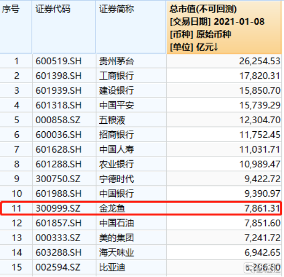Click row number 13 cell

pos(16,238)
